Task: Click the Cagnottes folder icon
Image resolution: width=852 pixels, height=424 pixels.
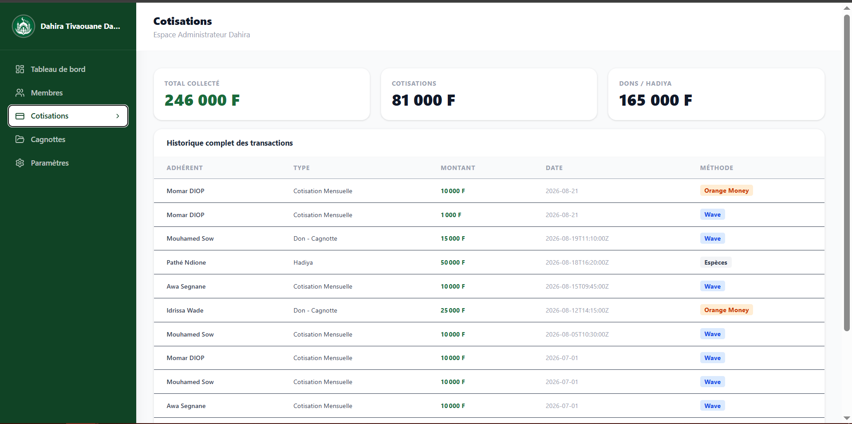Action: coord(20,139)
